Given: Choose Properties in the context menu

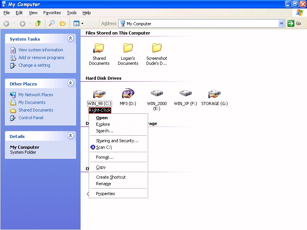Looking at the screenshot, I should (x=118, y=194).
